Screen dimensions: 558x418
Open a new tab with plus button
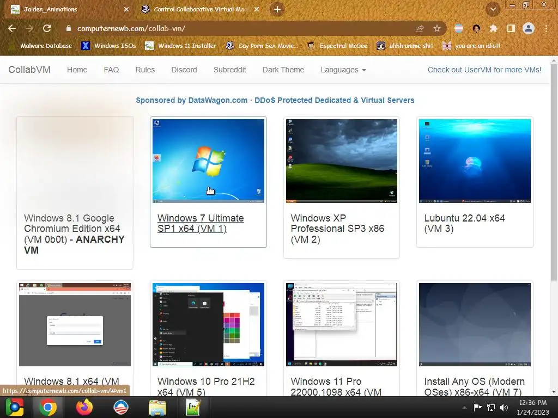click(277, 9)
